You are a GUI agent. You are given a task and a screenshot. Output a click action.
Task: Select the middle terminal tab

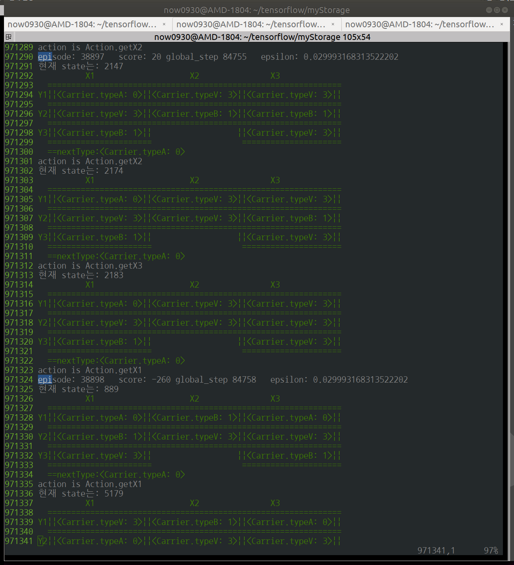click(x=251, y=25)
